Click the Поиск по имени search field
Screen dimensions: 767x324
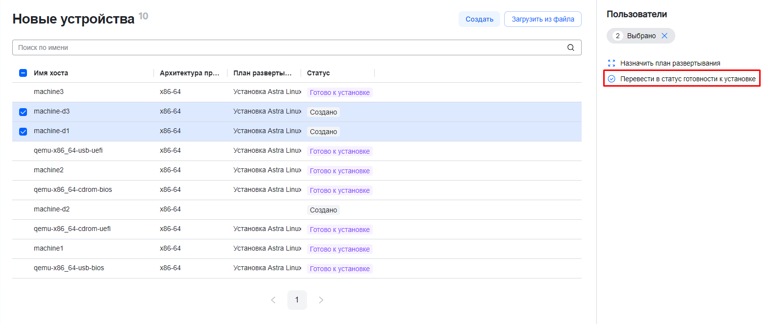pyautogui.click(x=289, y=47)
